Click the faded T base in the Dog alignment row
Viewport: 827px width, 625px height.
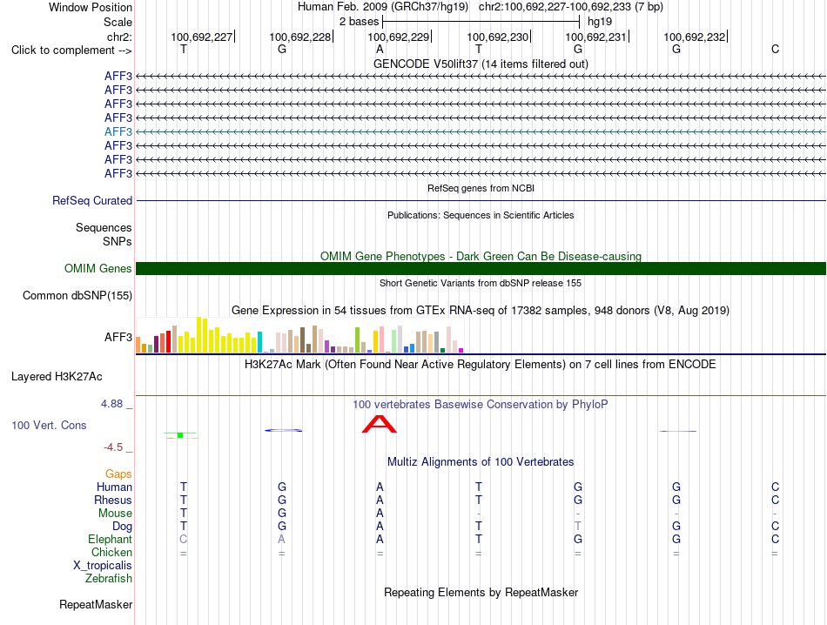coord(578,526)
